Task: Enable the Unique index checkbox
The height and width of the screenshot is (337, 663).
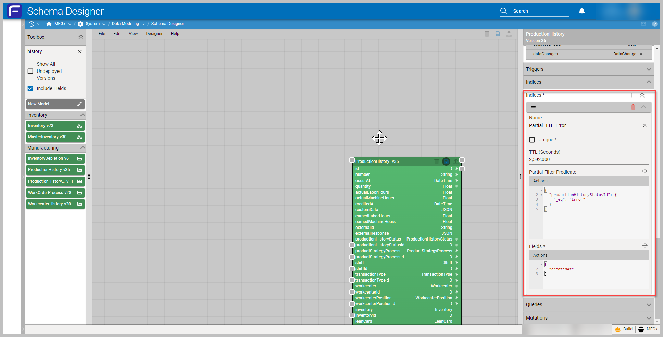Action: point(532,140)
